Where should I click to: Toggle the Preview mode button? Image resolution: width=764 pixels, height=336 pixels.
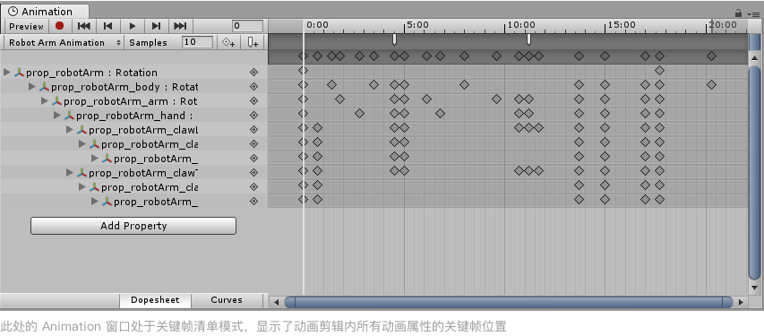(x=26, y=26)
